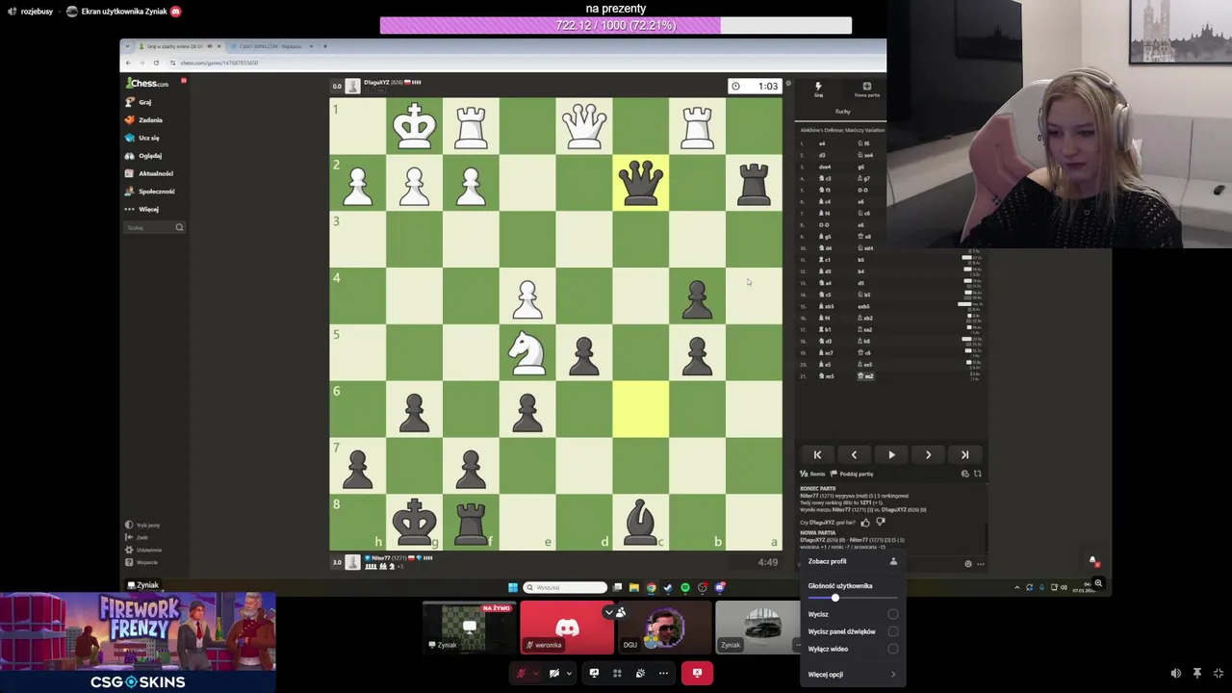Viewport: 1232px width, 693px height.
Task: Open the Graj menu in chess.com sidebar
Action: click(x=141, y=102)
